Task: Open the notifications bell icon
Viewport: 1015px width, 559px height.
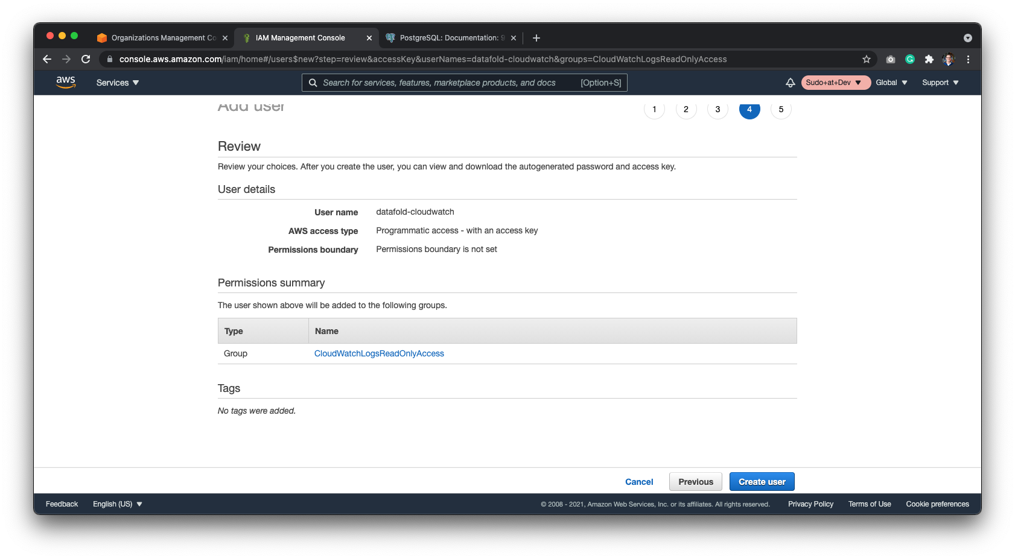Action: (x=790, y=83)
